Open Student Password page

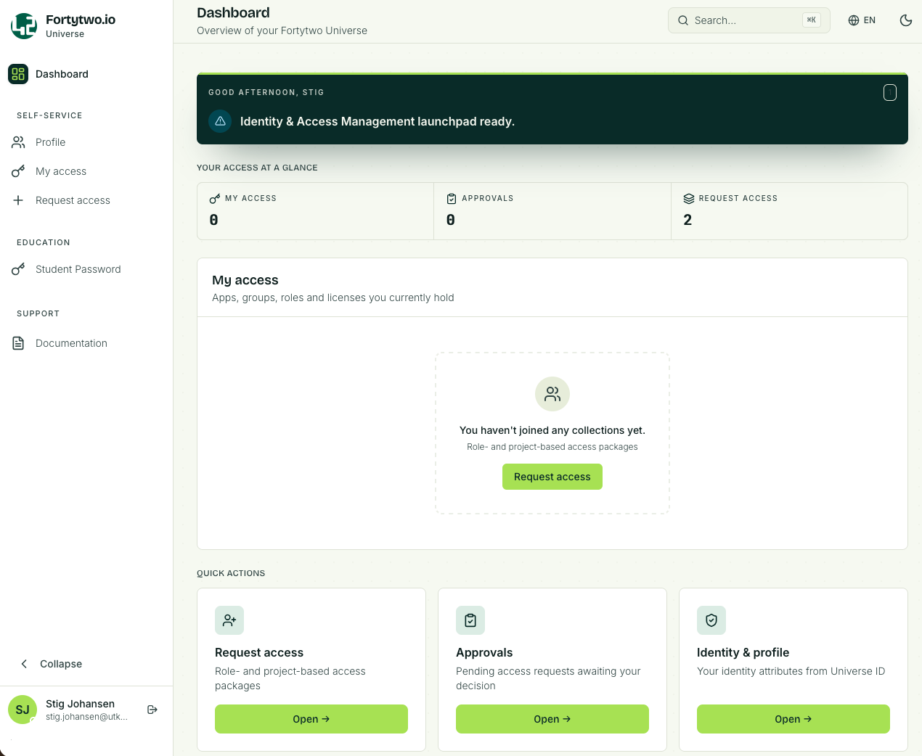[86, 269]
